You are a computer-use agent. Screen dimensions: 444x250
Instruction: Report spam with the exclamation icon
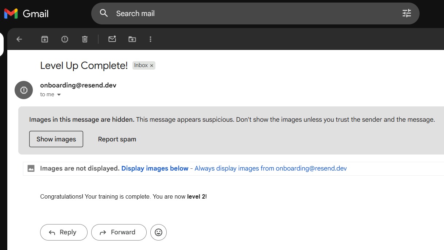pos(65,39)
